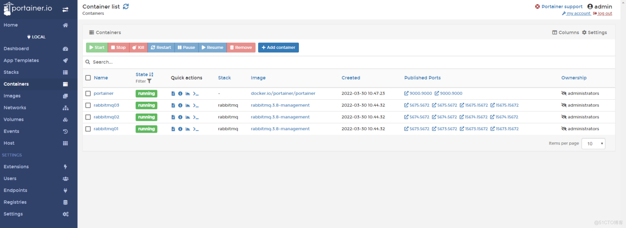Open Volumes from the sidebar
The image size is (626, 228).
tap(14, 119)
